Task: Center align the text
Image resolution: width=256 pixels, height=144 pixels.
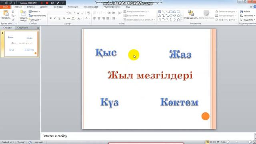Action: pos(99,18)
